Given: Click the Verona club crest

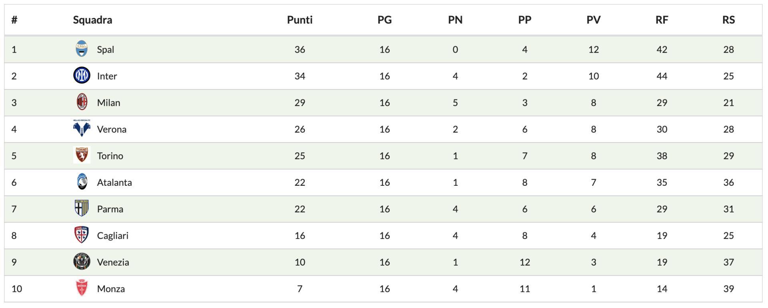Looking at the screenshot, I should point(82,129).
